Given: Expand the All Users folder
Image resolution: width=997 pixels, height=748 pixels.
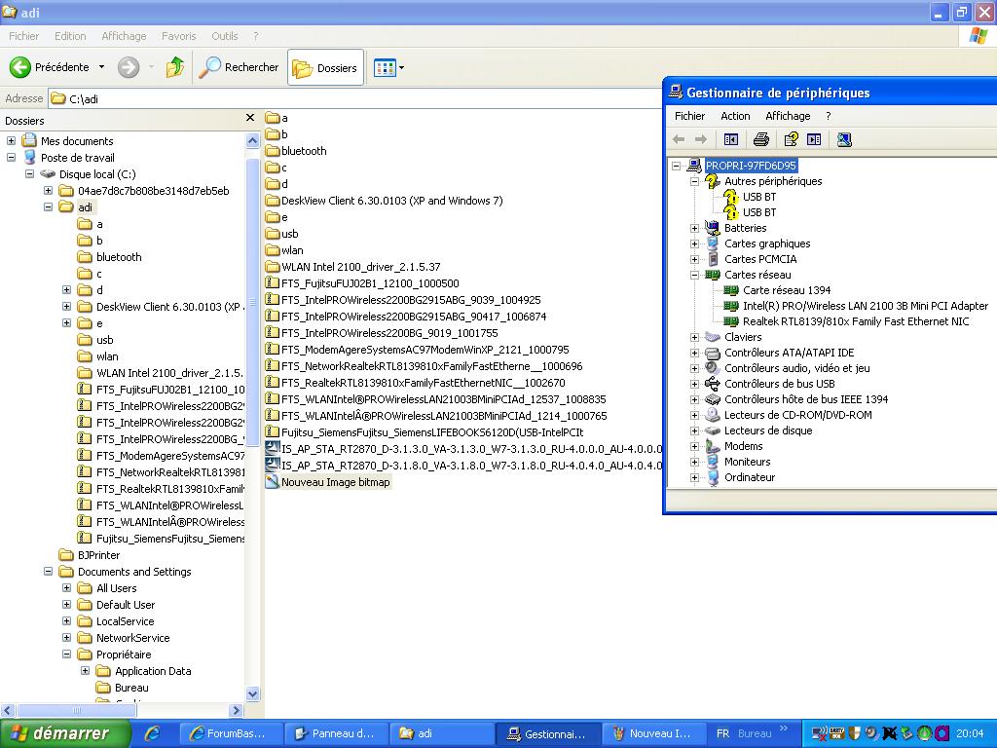Looking at the screenshot, I should [x=66, y=587].
